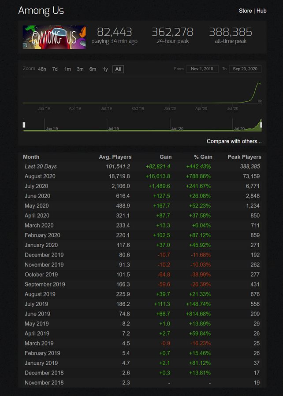This screenshot has height=396, width=283.
Task: Open the Hub link
Action: [261, 11]
